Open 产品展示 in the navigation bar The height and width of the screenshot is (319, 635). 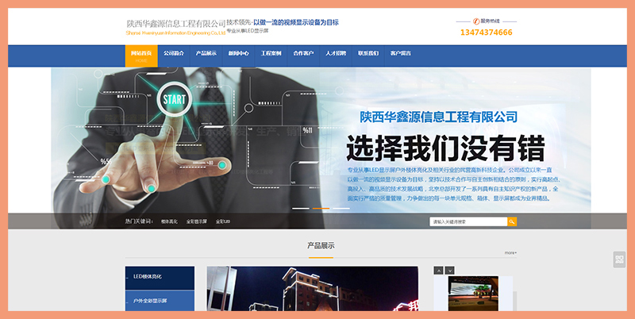(x=206, y=53)
